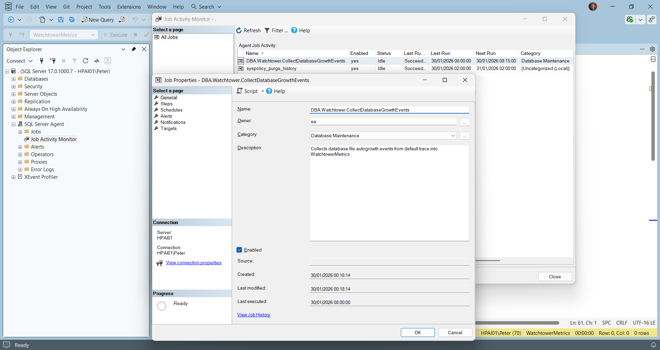Open the Tools menu
Image resolution: width=660 pixels, height=350 pixels.
click(104, 7)
